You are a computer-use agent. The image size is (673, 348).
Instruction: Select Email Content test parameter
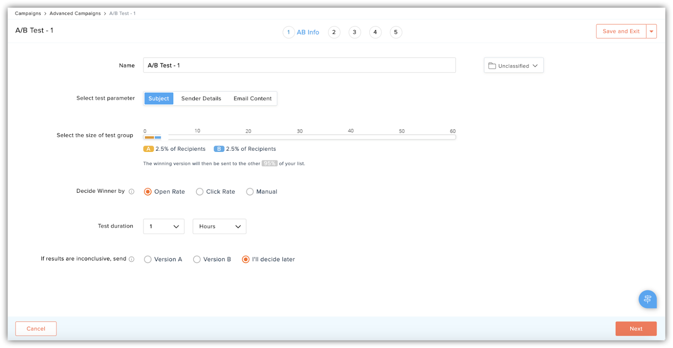[253, 98]
